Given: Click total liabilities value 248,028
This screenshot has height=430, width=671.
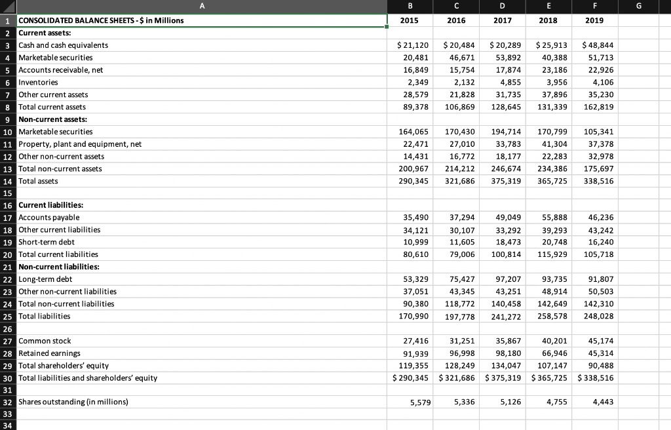Looking at the screenshot, I should coord(595,317).
